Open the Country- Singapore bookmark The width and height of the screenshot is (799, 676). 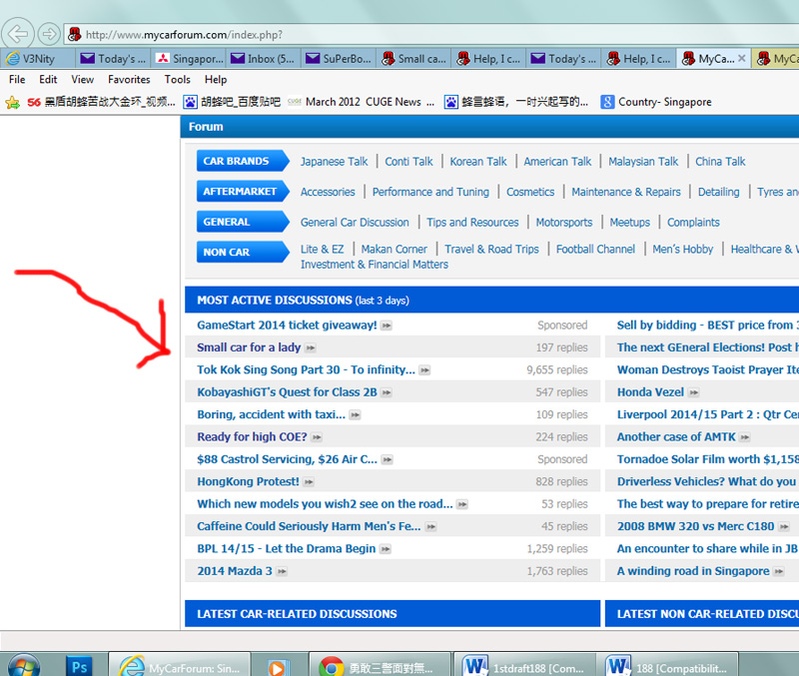tap(656, 102)
